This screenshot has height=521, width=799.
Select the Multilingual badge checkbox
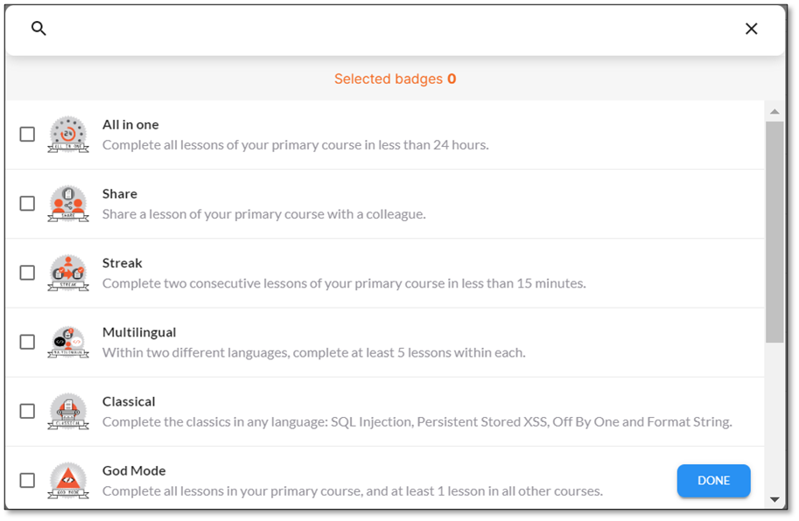pyautogui.click(x=27, y=342)
